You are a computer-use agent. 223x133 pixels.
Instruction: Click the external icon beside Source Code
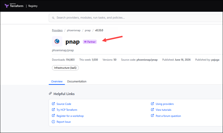(x=53, y=104)
